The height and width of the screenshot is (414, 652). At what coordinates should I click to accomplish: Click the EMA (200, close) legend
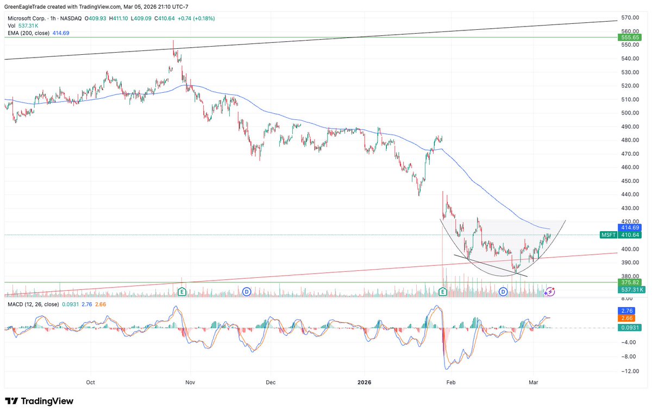pos(28,33)
